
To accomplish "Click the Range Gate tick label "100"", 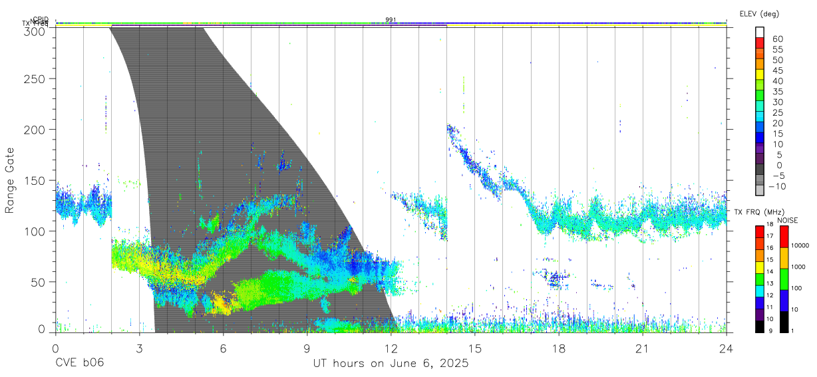I will coord(35,231).
